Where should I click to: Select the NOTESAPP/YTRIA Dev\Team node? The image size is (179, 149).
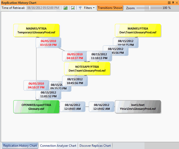click(x=87, y=69)
